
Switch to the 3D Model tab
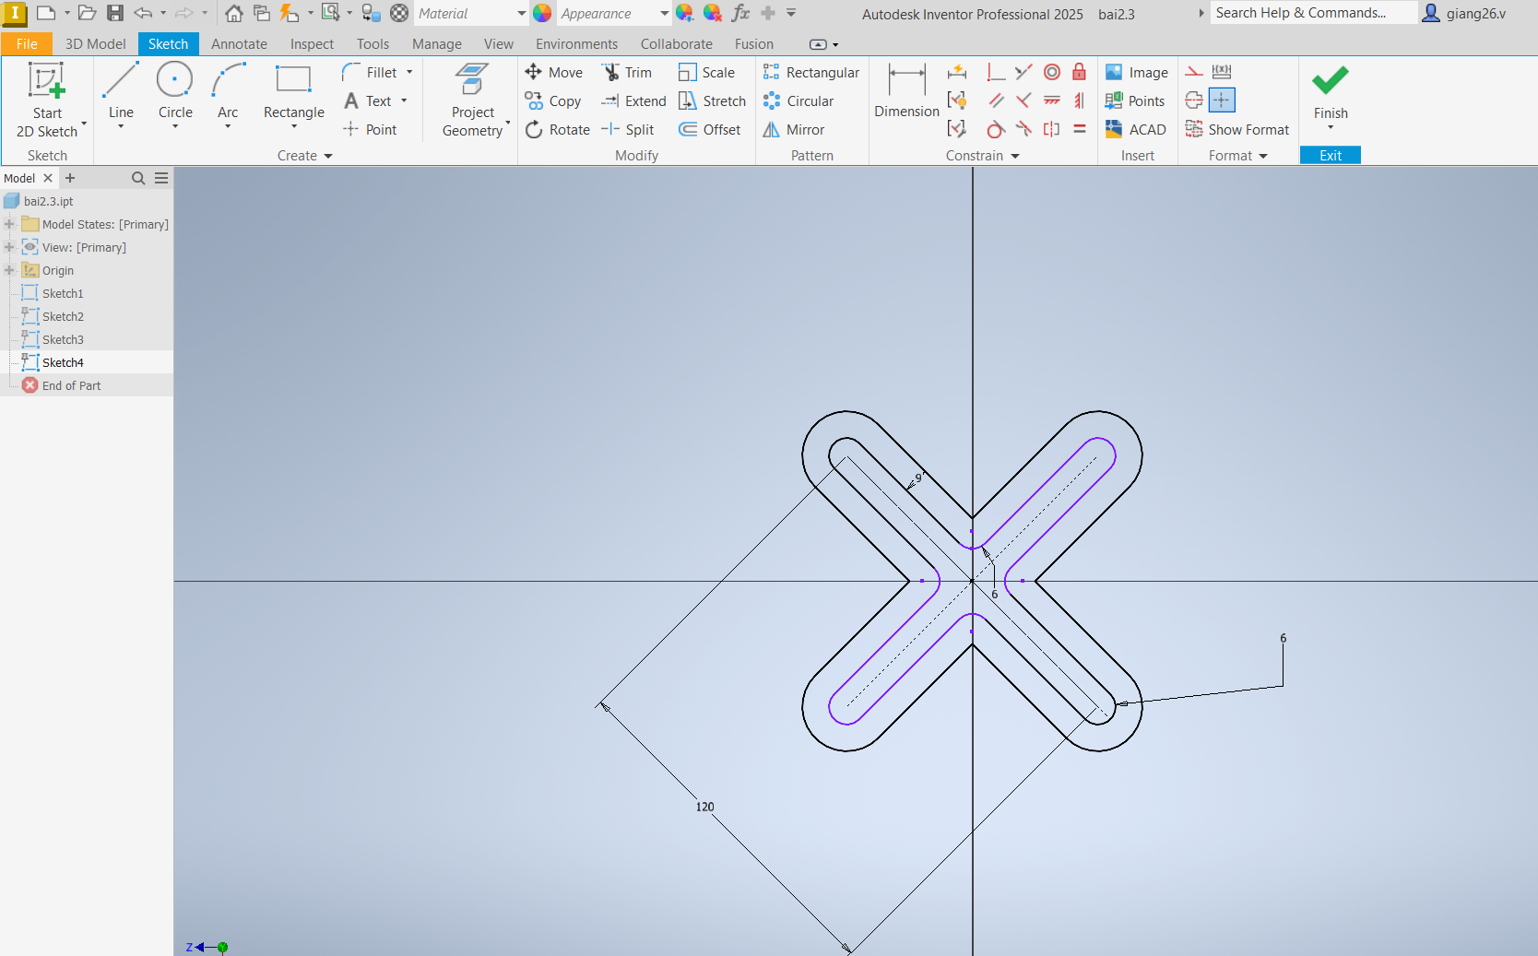point(95,44)
